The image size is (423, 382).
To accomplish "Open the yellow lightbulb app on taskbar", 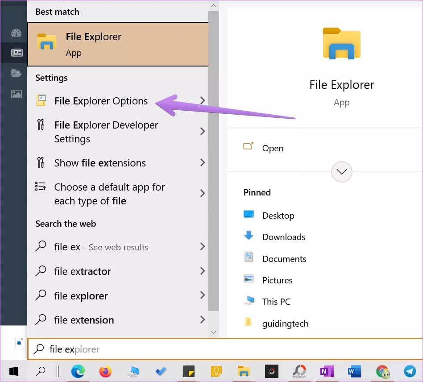I will pos(216,371).
